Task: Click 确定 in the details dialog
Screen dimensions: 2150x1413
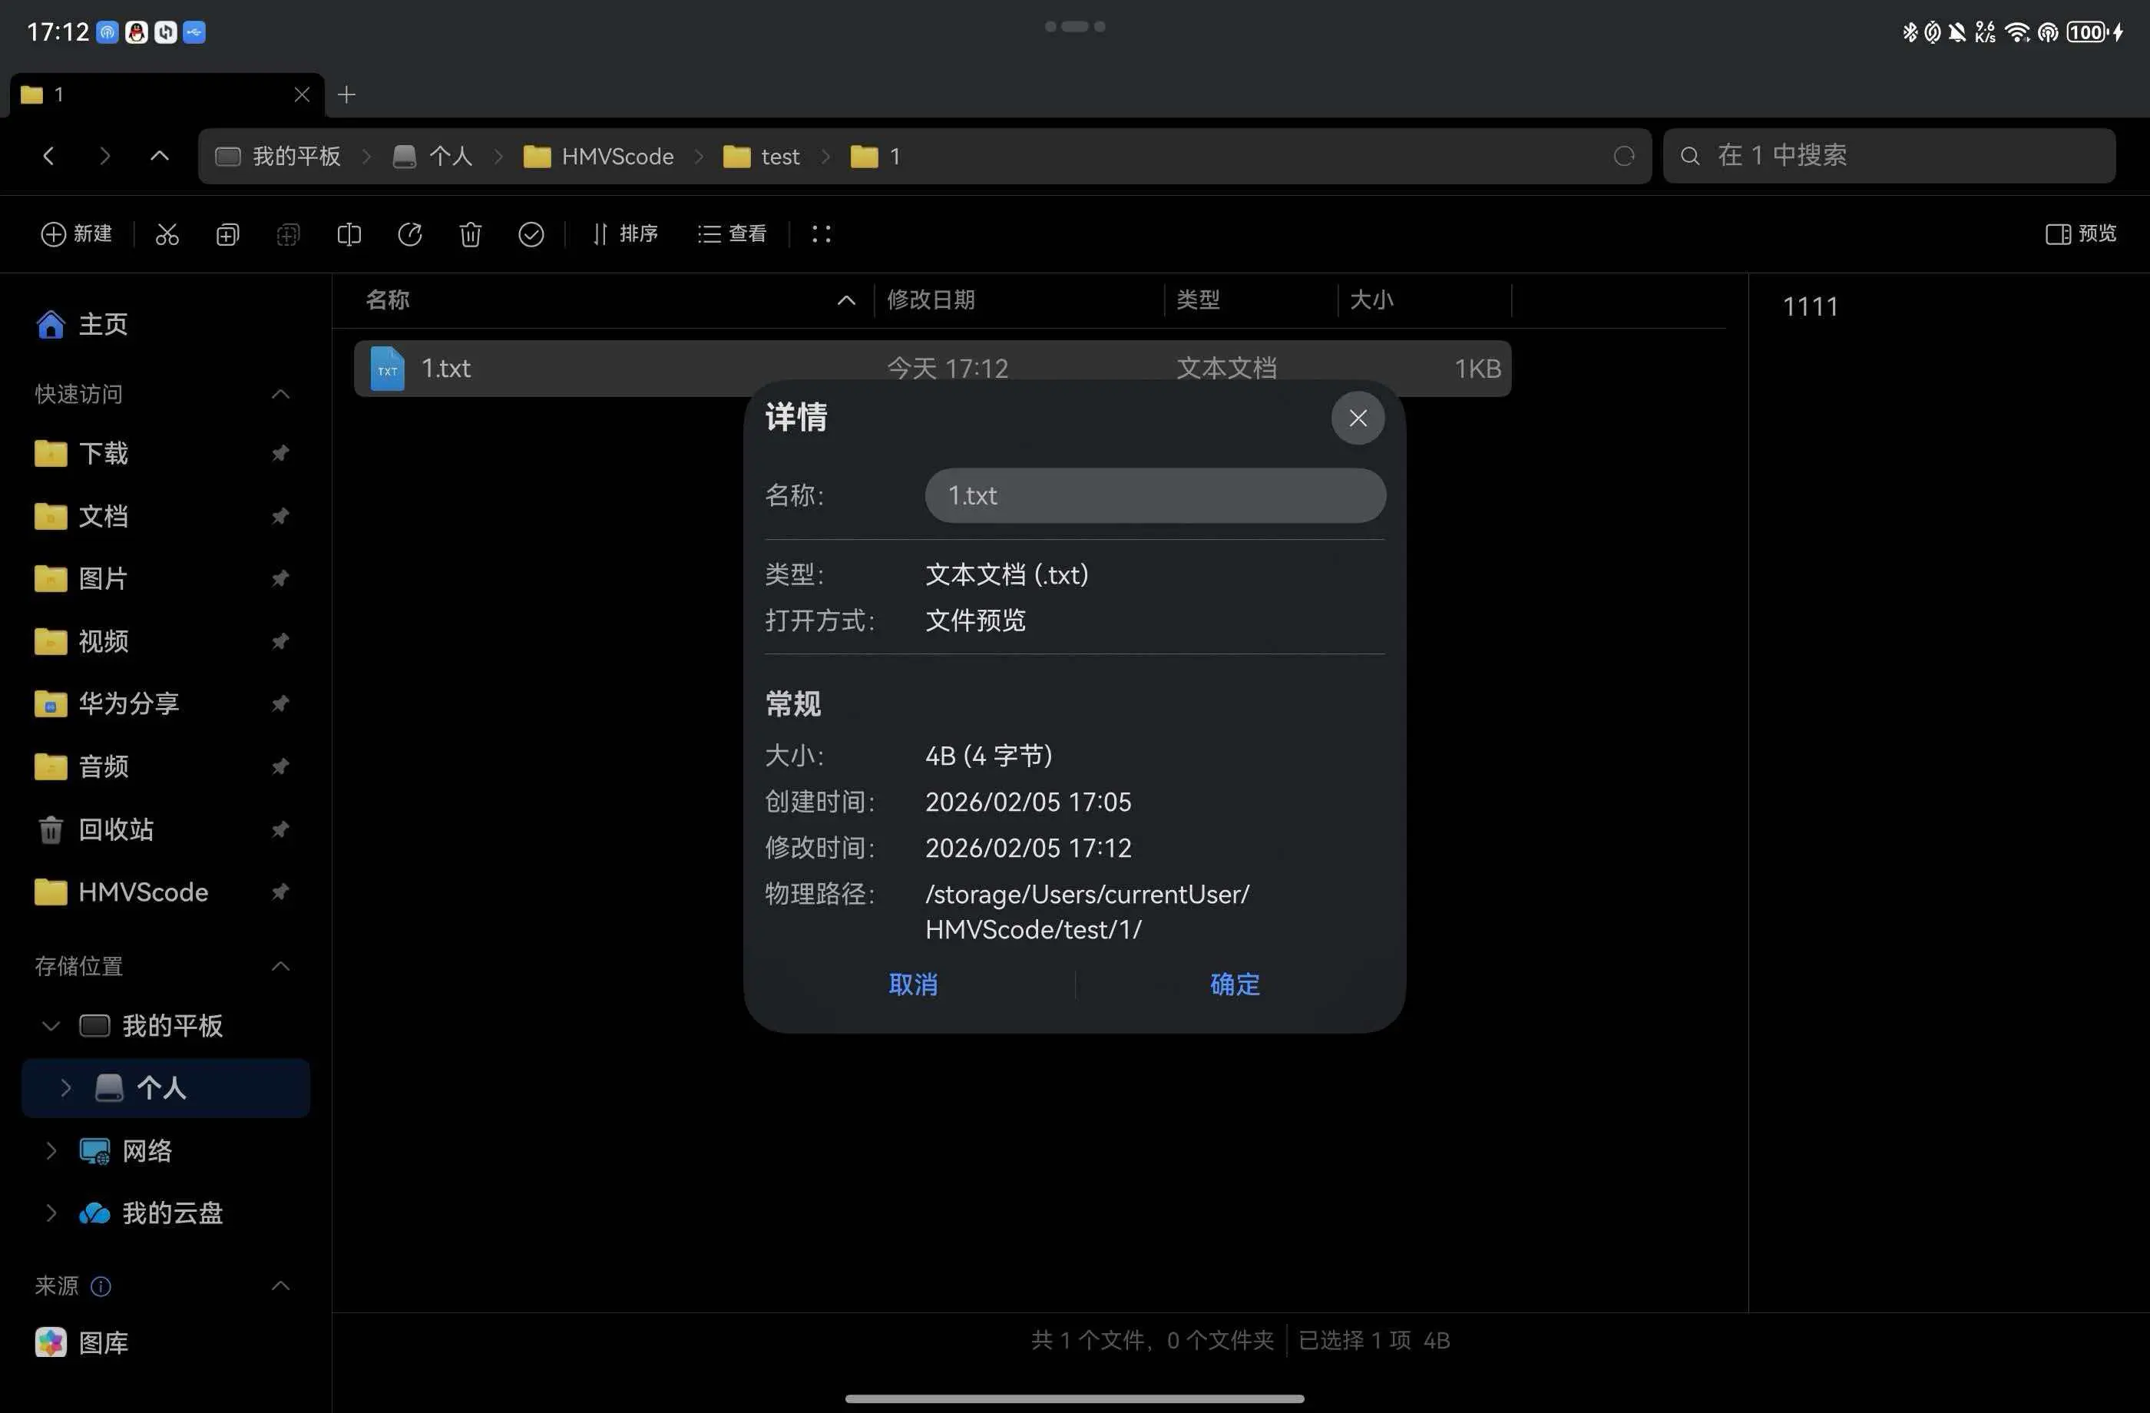Action: tap(1234, 984)
